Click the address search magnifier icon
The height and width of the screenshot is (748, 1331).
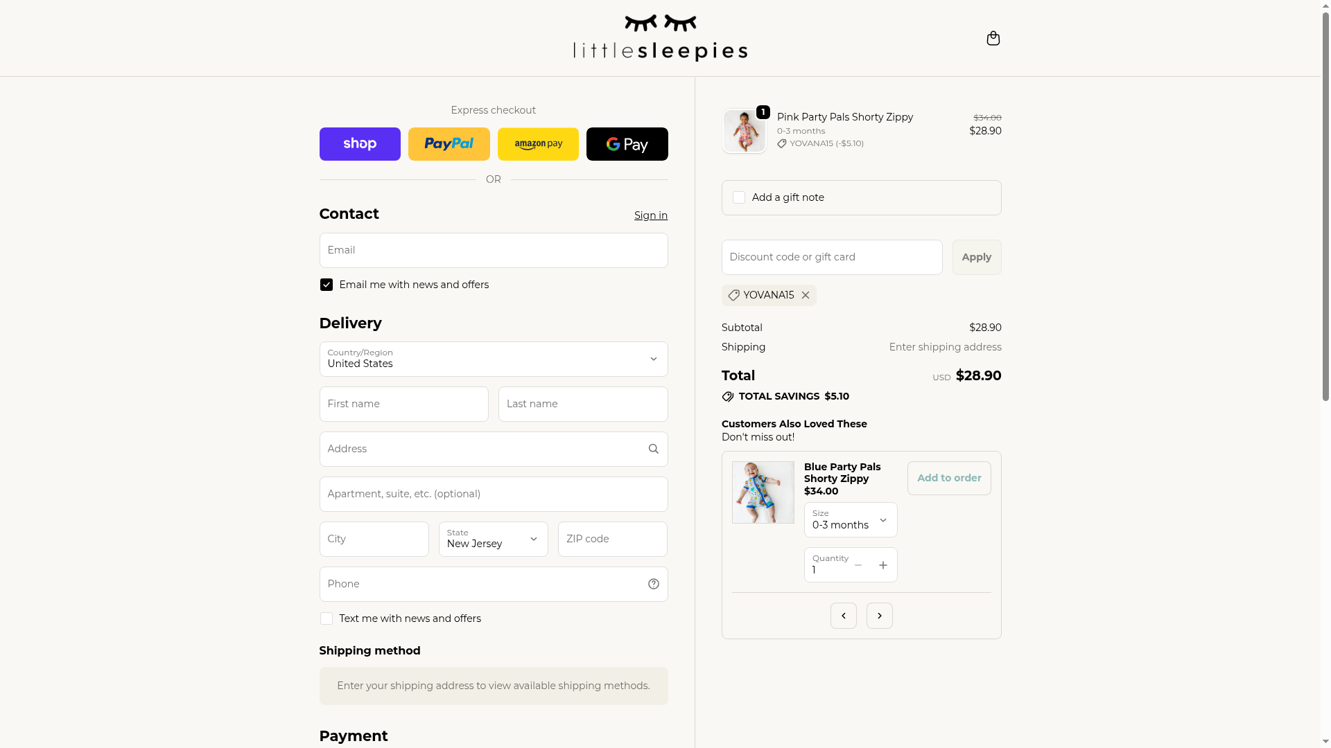[x=653, y=449]
